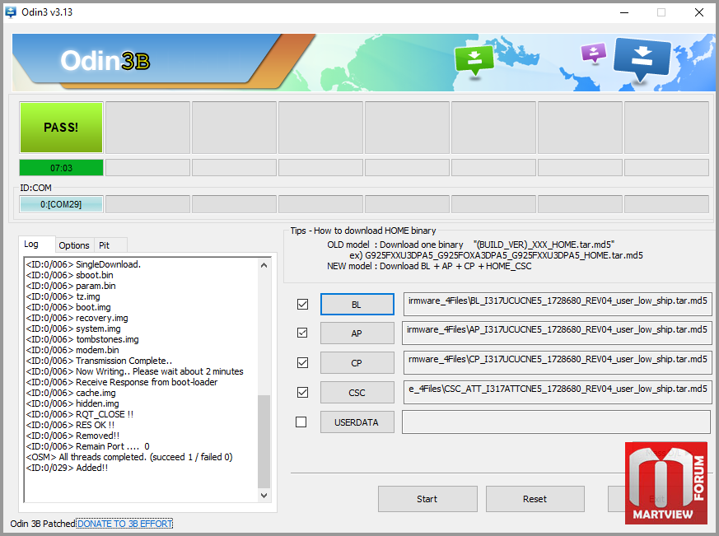Click the 'hidden.img' log line
Image resolution: width=719 pixels, height=536 pixels.
72,403
